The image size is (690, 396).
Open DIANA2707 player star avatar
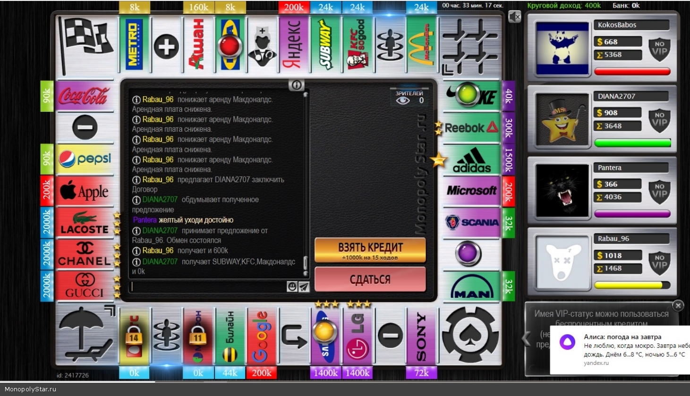pos(562,119)
